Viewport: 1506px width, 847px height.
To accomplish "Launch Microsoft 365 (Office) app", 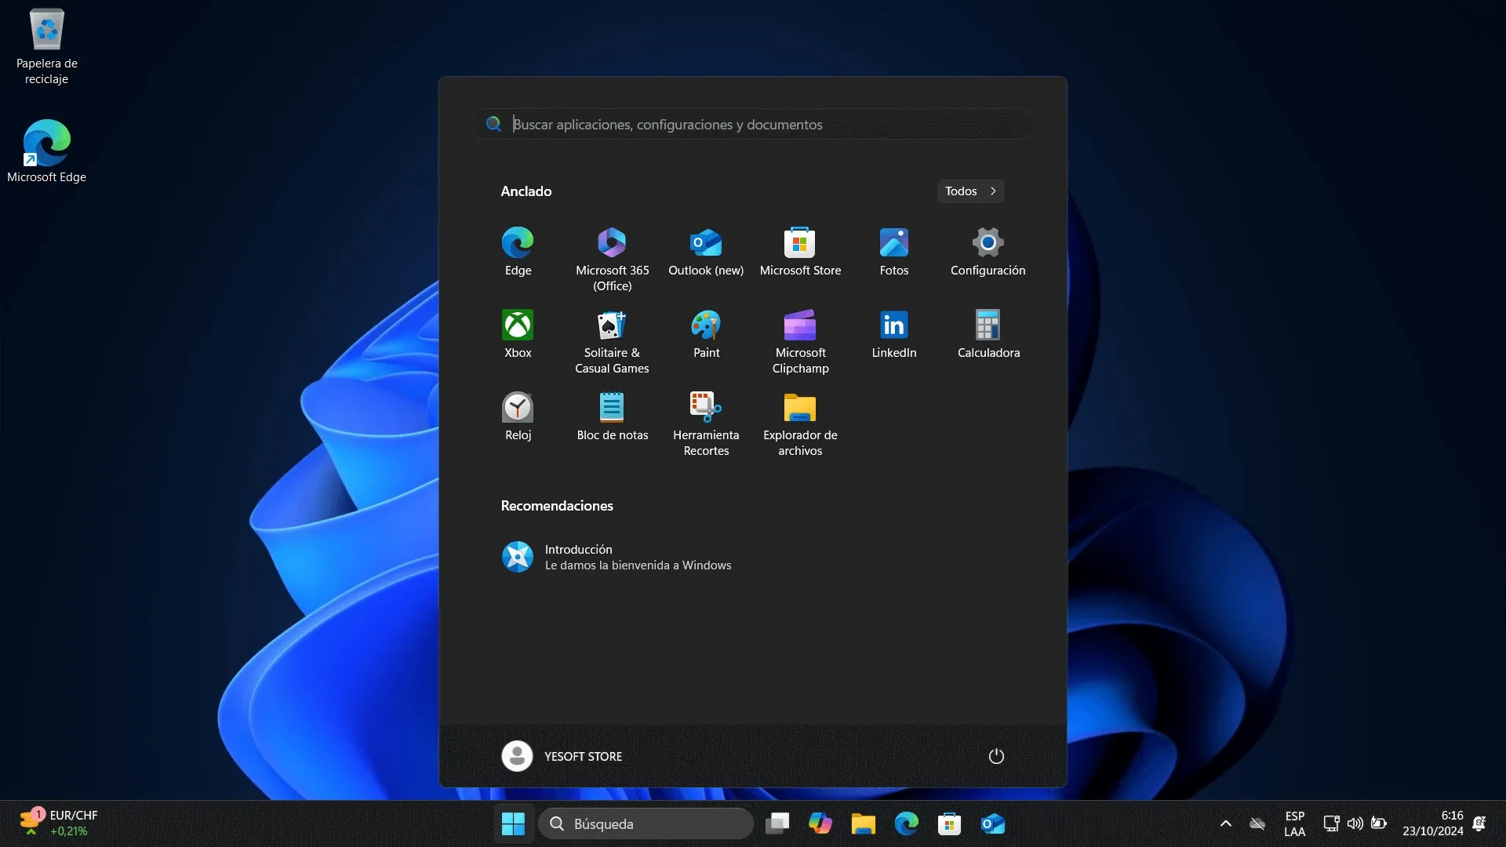I will pyautogui.click(x=612, y=259).
